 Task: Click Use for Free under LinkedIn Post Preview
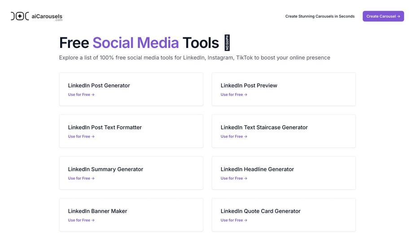(234, 95)
